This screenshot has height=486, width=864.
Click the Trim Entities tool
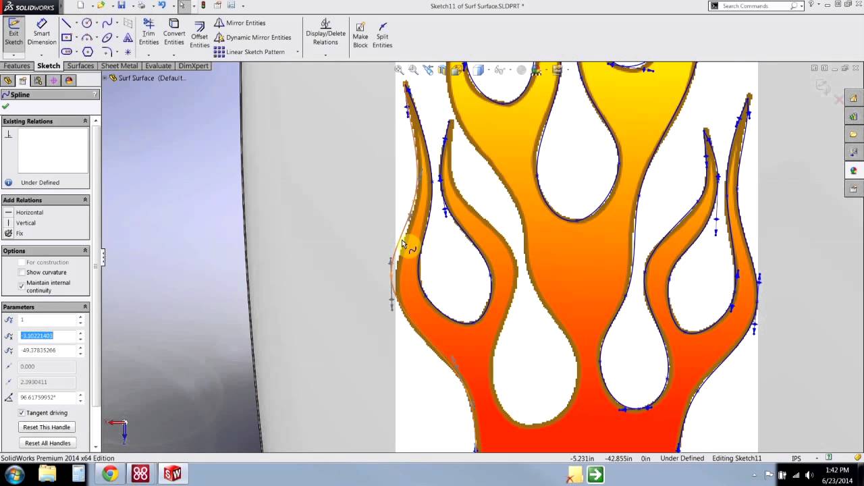click(x=148, y=32)
